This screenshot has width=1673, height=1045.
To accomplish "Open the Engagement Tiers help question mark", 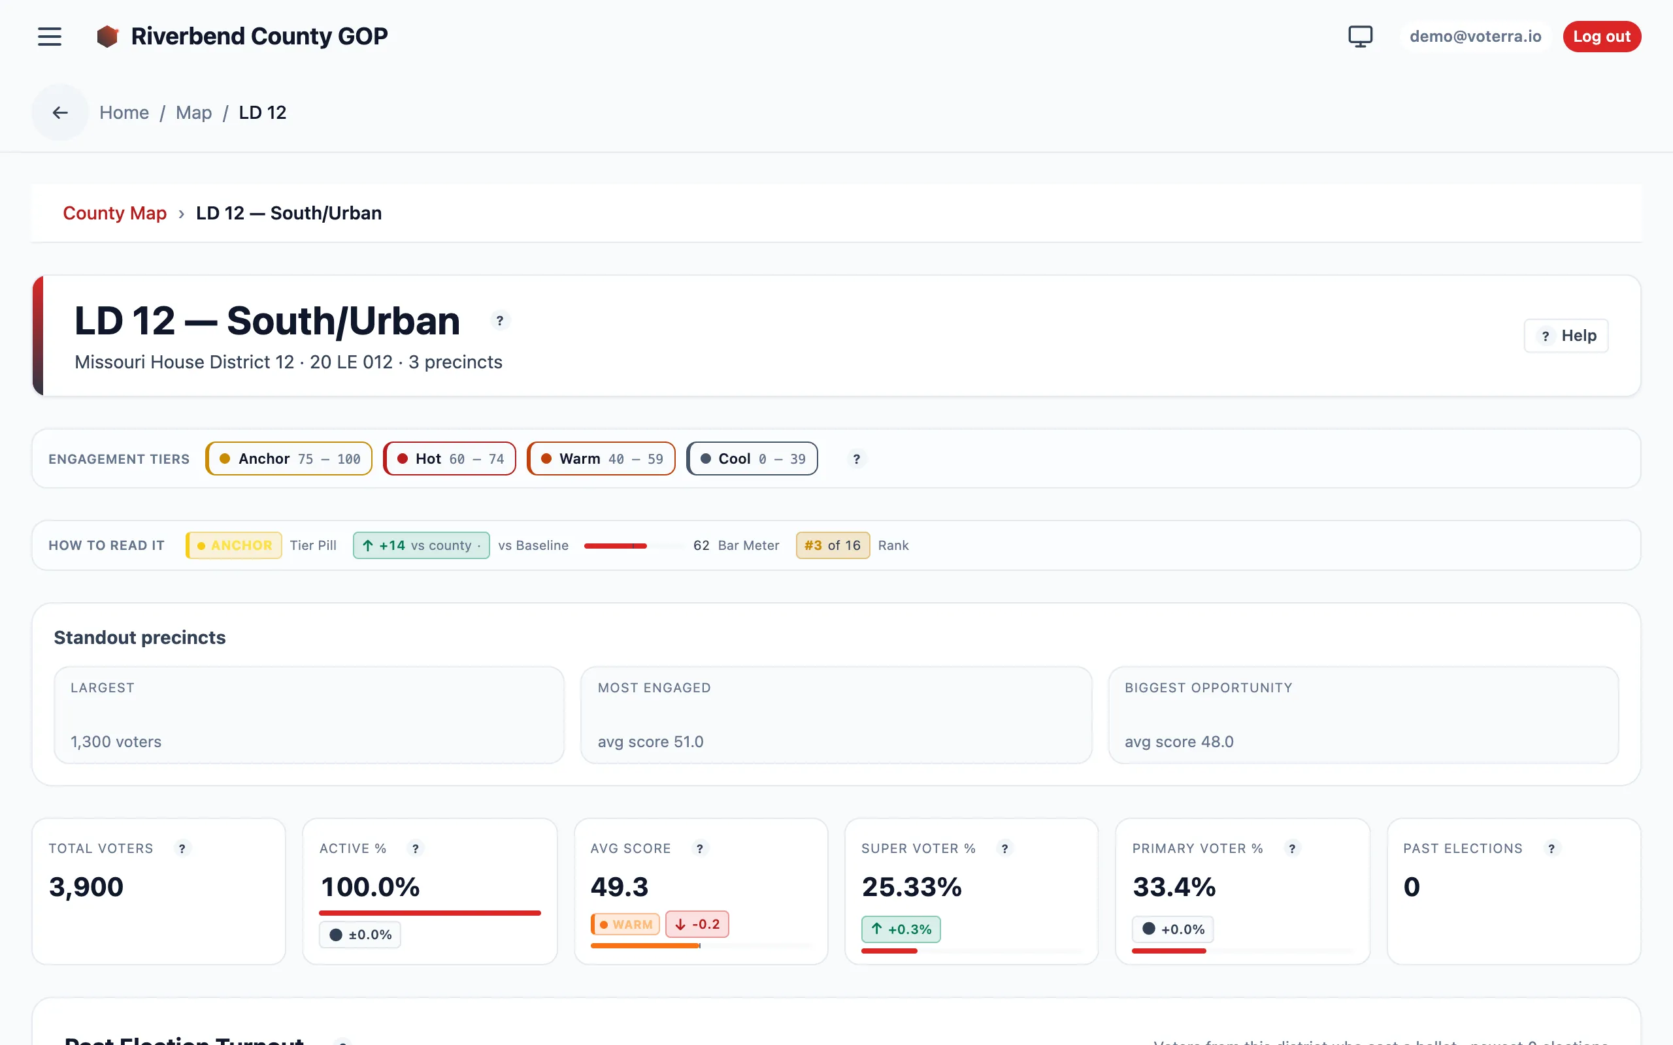I will pyautogui.click(x=857, y=459).
